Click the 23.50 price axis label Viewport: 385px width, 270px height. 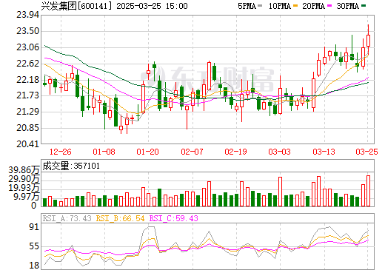28,31
